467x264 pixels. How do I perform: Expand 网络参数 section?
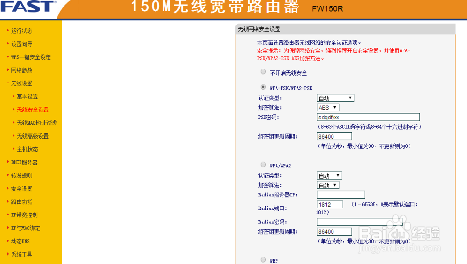(21, 70)
